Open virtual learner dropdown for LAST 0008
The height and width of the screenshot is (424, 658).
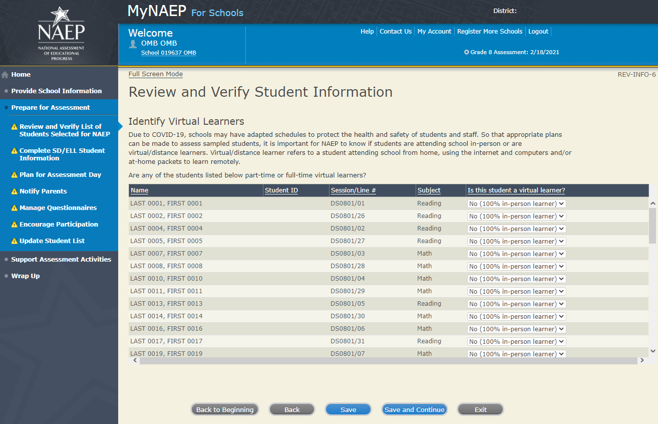516,267
